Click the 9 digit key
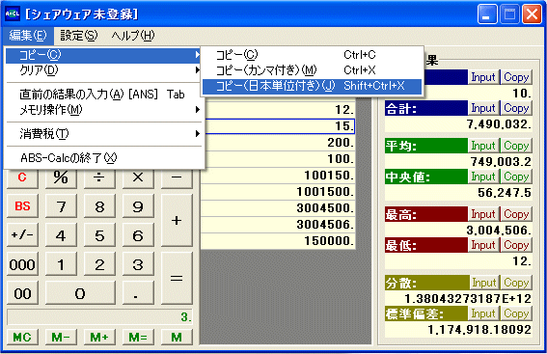 click(138, 206)
